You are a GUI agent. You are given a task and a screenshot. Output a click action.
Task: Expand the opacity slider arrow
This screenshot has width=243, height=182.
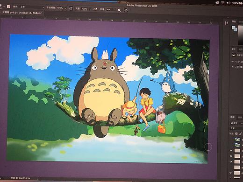coord(65,8)
